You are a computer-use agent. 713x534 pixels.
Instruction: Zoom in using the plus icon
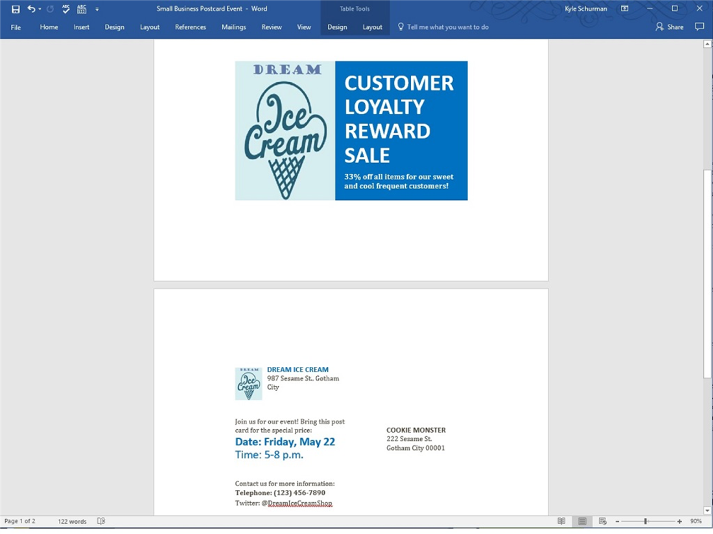pyautogui.click(x=678, y=520)
